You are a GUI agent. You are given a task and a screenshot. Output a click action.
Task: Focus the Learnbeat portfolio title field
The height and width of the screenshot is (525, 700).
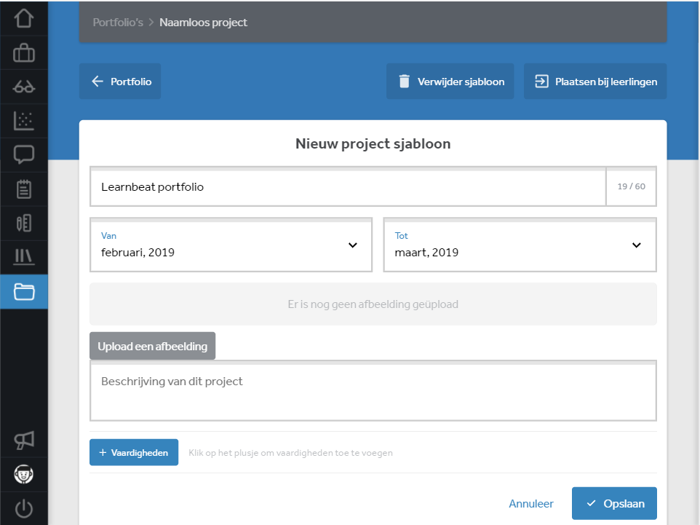348,186
